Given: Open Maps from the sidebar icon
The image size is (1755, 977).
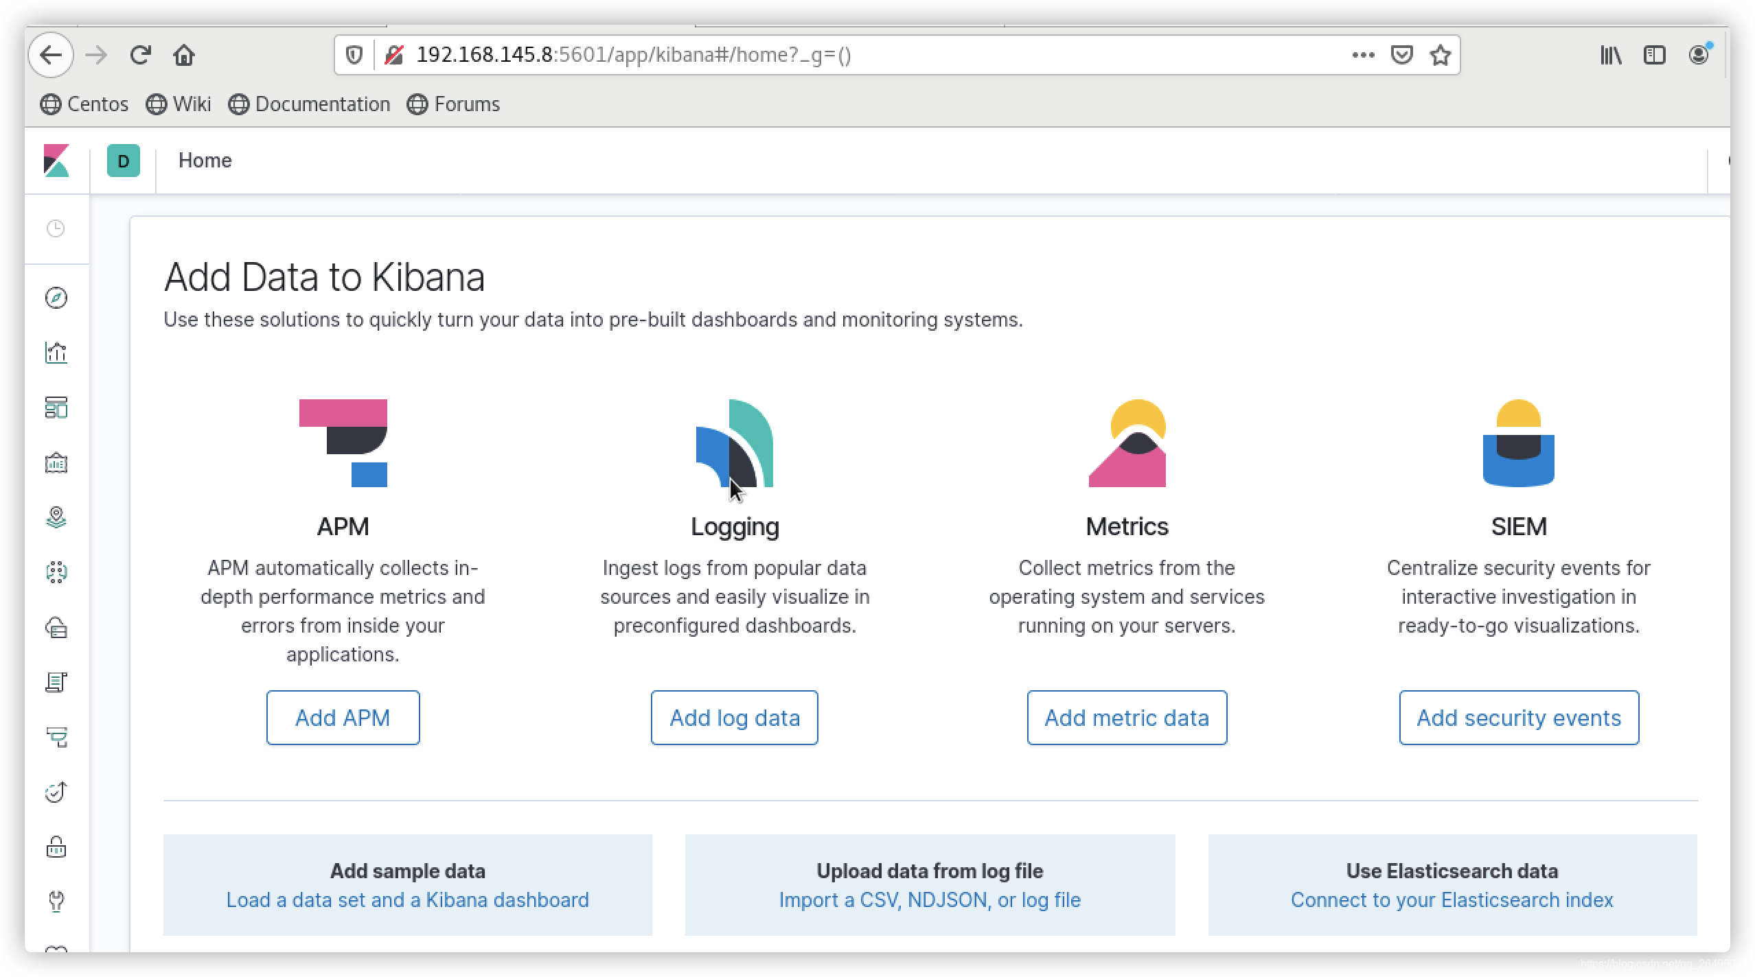Looking at the screenshot, I should tap(56, 517).
